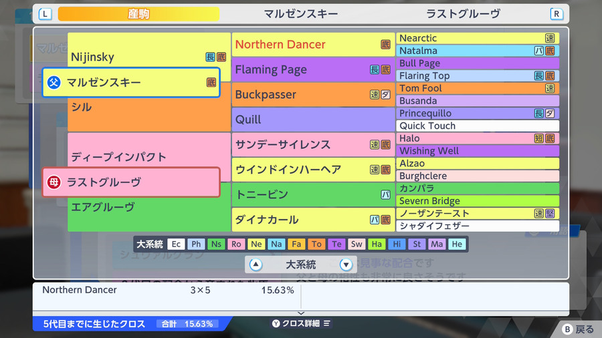Click the blue 父 sire icon
Image resolution: width=602 pixels, height=338 pixels.
coord(54,82)
